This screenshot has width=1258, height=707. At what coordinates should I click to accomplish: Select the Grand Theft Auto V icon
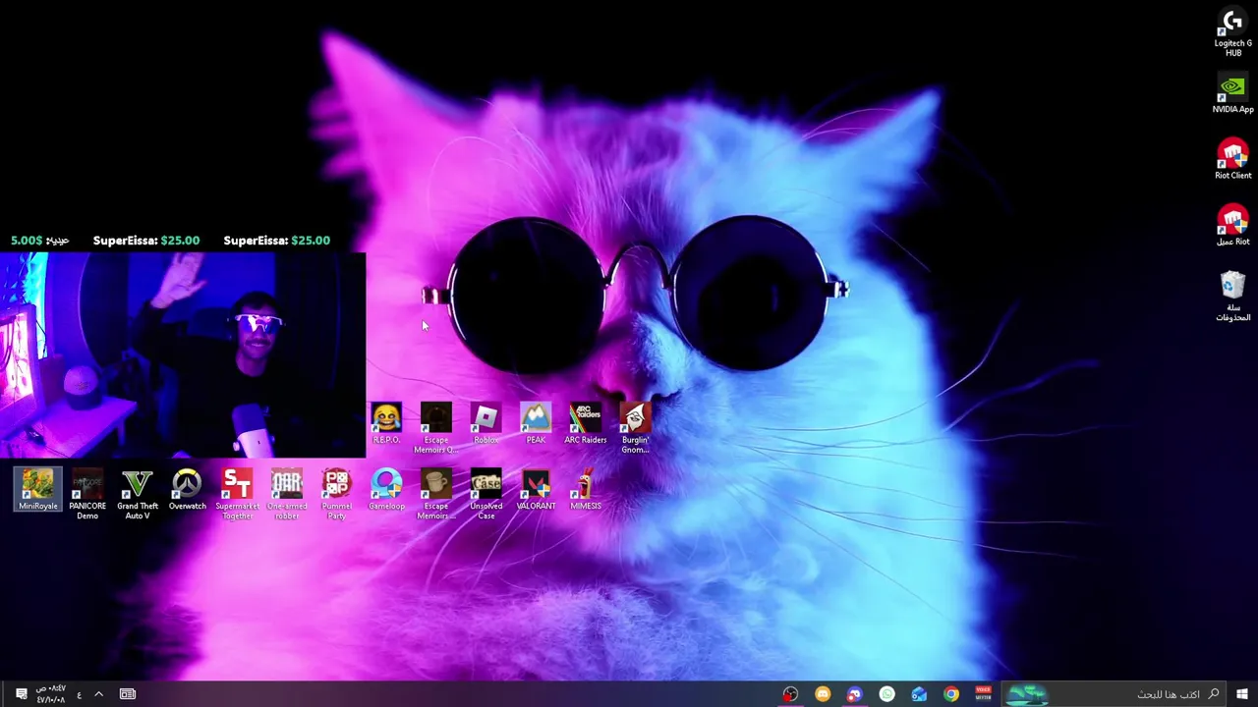point(138,495)
